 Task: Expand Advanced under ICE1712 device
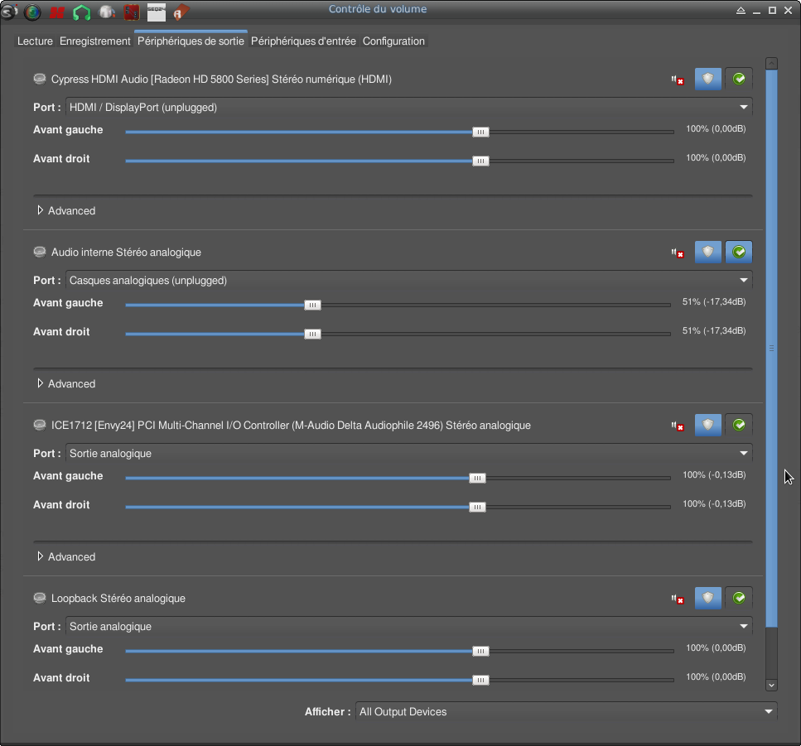point(66,557)
